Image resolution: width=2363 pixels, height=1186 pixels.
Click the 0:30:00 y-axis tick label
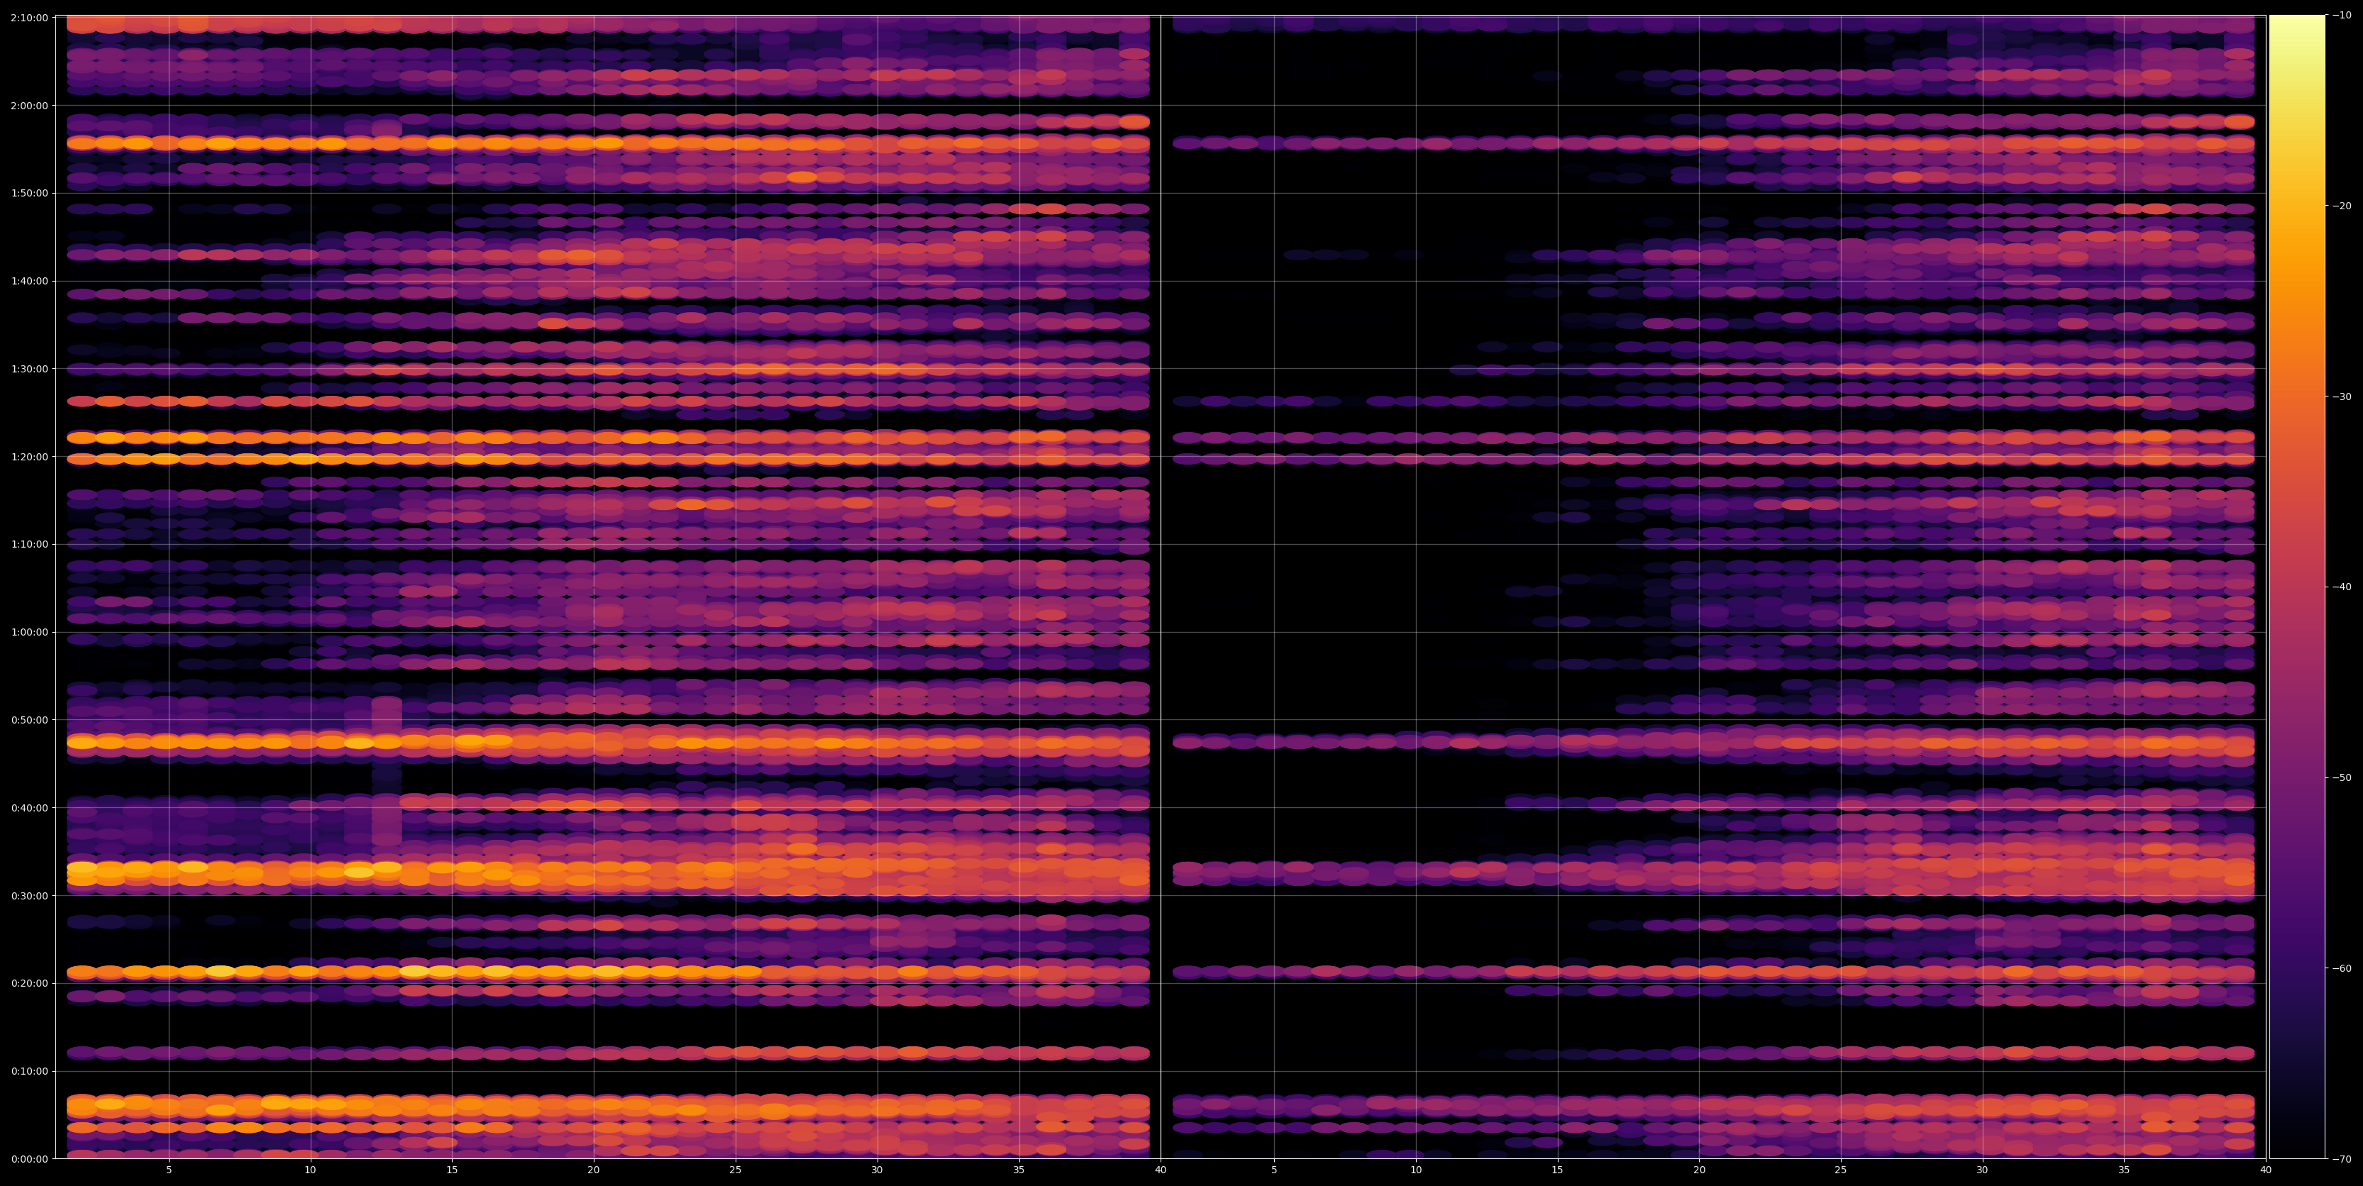31,895
